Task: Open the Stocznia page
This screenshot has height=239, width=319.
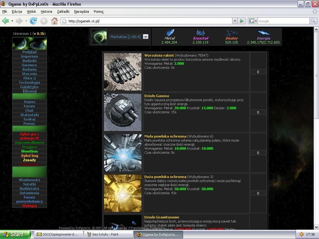Action: (x=30, y=74)
